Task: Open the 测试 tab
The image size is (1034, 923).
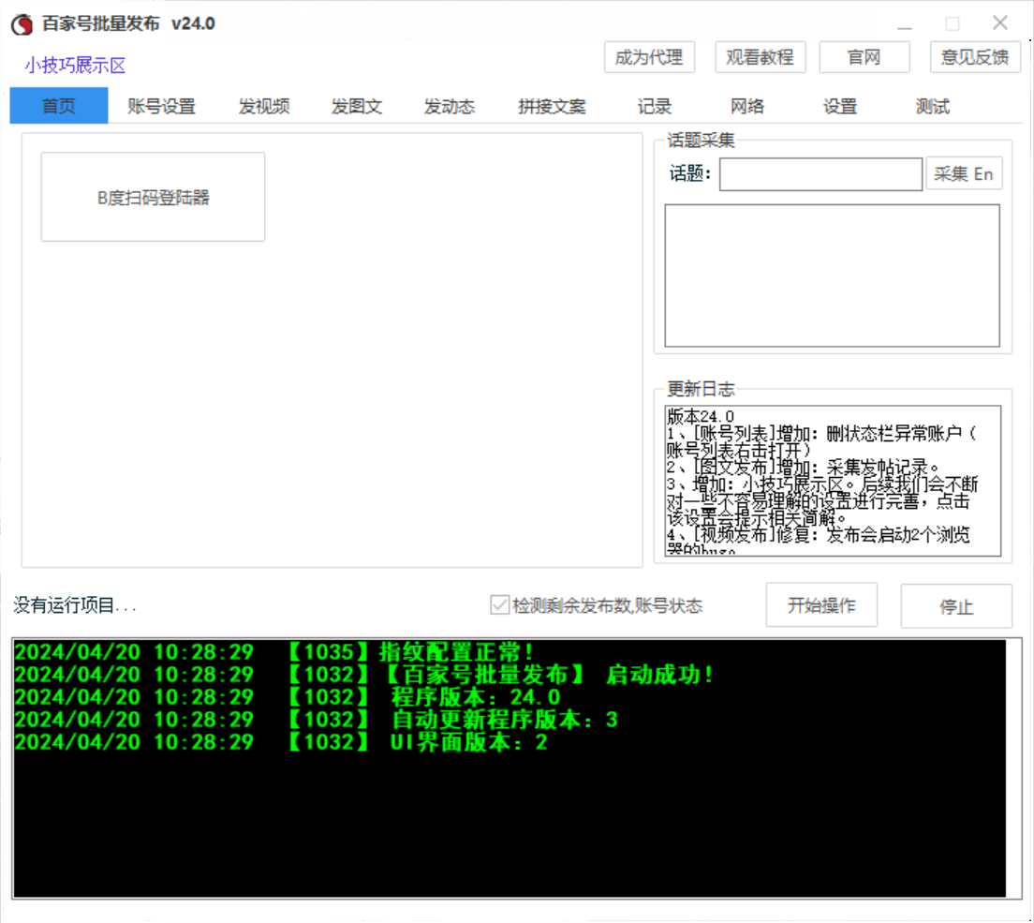Action: (933, 106)
